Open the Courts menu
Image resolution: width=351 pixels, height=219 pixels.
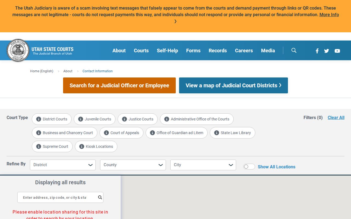(x=141, y=51)
